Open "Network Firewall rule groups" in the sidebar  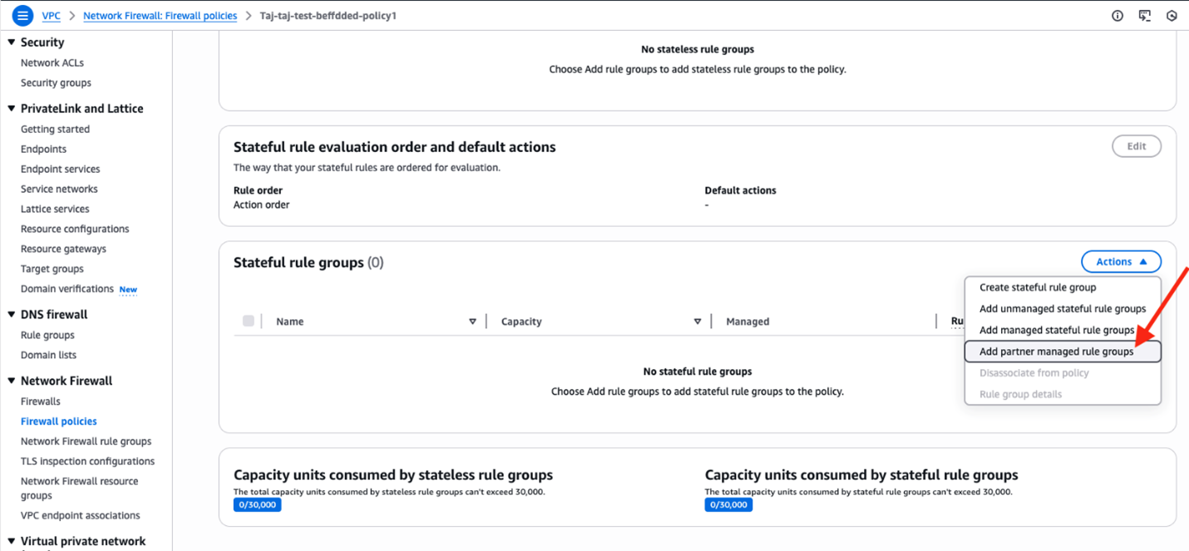[x=86, y=440]
